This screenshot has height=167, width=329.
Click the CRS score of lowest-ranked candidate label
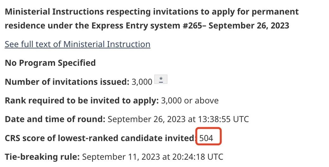tap(101, 138)
